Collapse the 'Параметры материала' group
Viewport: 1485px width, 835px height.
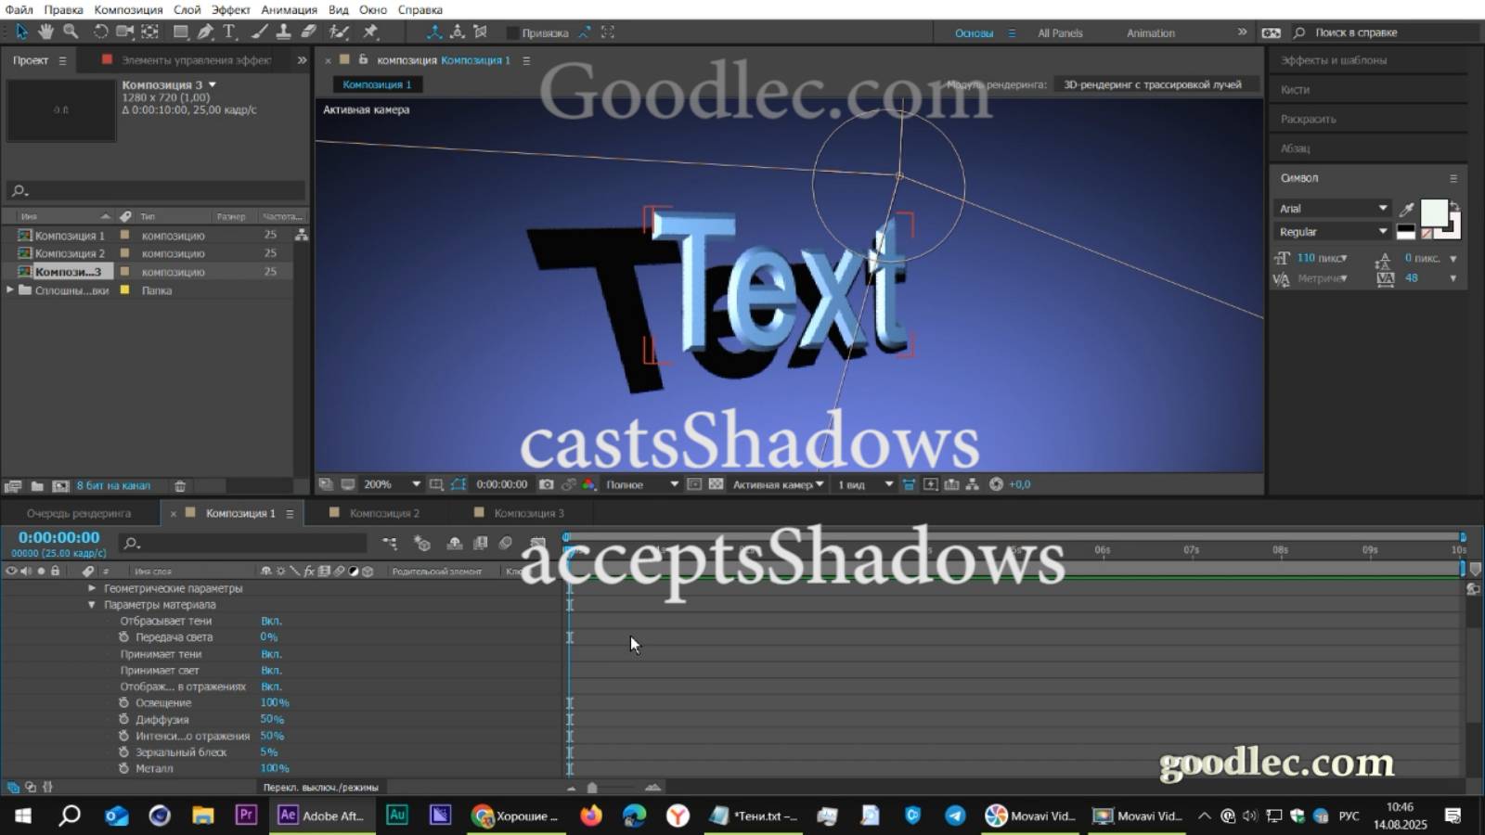point(91,604)
